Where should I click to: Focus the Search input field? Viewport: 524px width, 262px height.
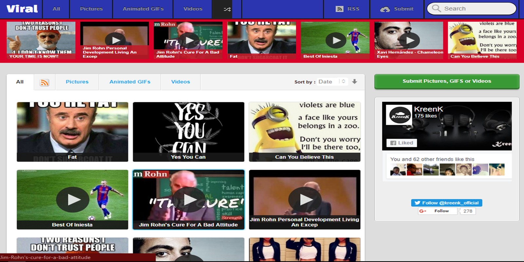(x=475, y=9)
